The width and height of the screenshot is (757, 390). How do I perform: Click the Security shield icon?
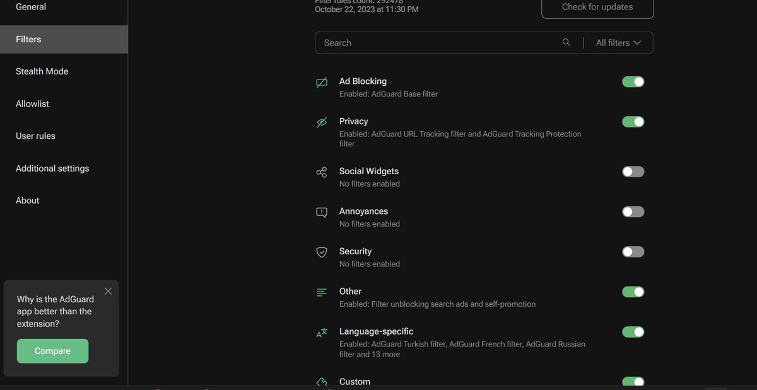point(322,252)
